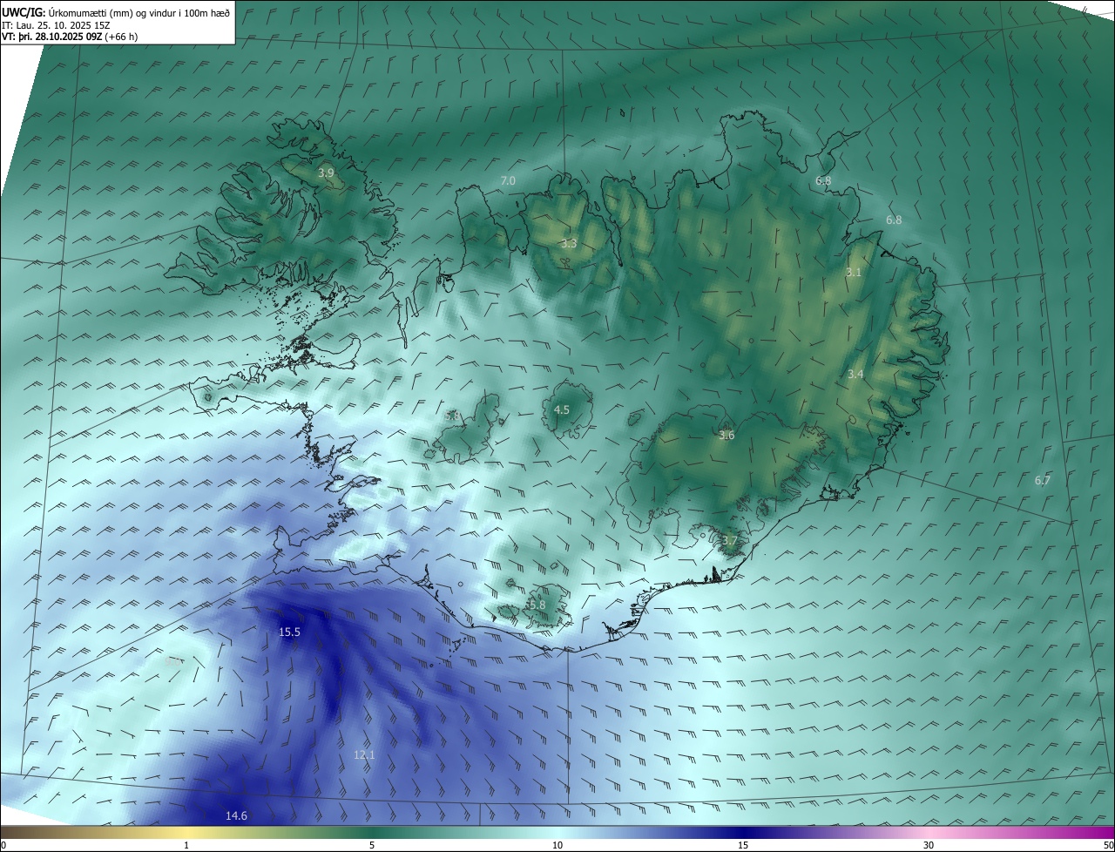1115x852 pixels.
Task: Click the '0' tick on the color scale
Action: [x=3, y=845]
